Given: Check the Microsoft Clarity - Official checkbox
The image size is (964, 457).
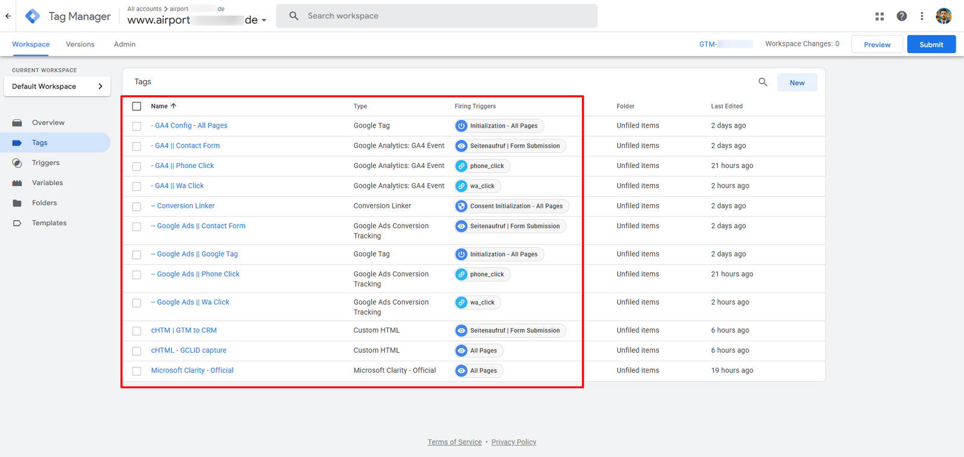Looking at the screenshot, I should coord(137,371).
